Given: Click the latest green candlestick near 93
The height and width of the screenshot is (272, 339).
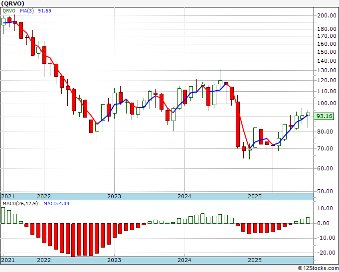Looking at the screenshot, I should point(308,114).
